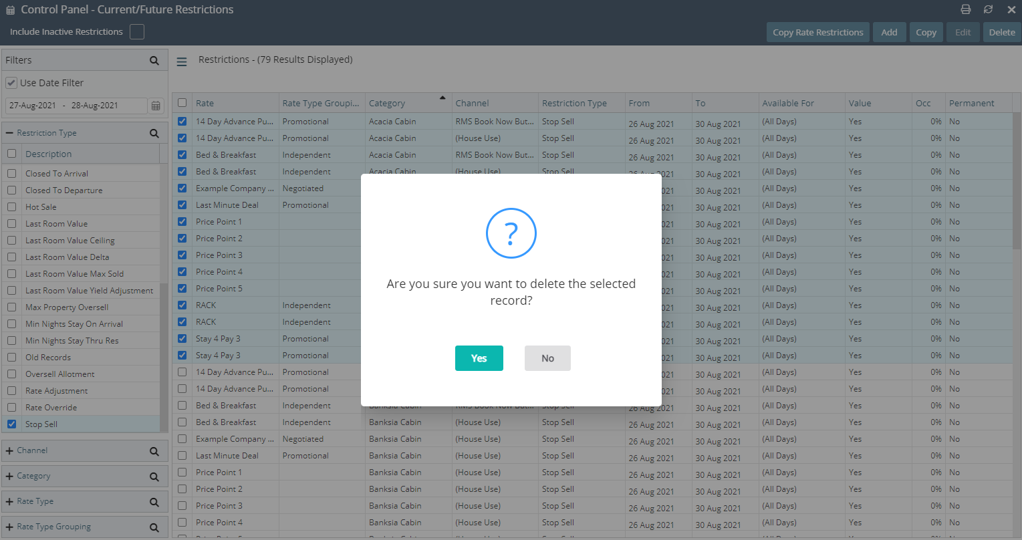Click the Add button
Screen dimensions: 1022x540
[x=889, y=32]
